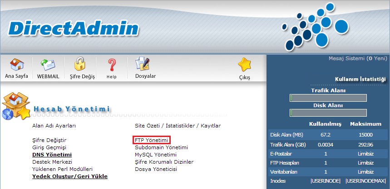Click the Kullanım İstatistiği heading
390x189 pixels.
click(x=360, y=79)
